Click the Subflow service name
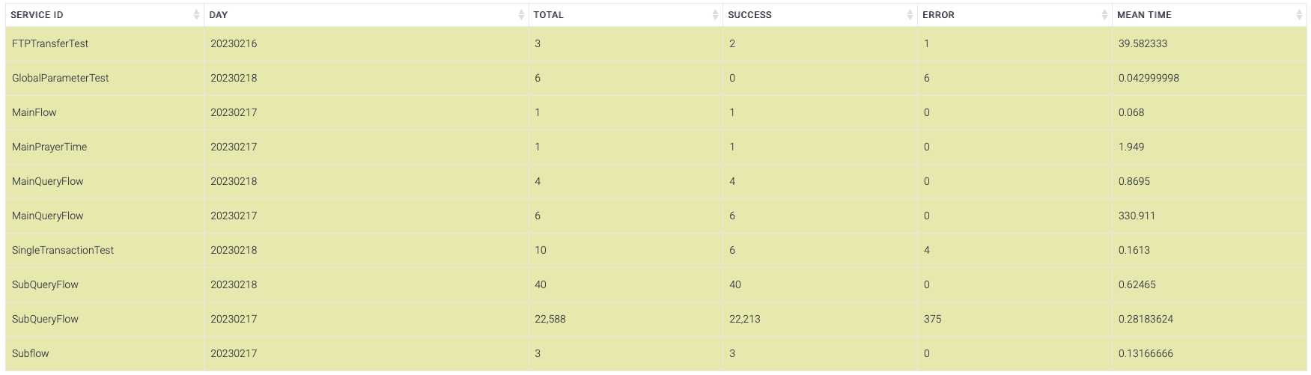 pyautogui.click(x=31, y=353)
